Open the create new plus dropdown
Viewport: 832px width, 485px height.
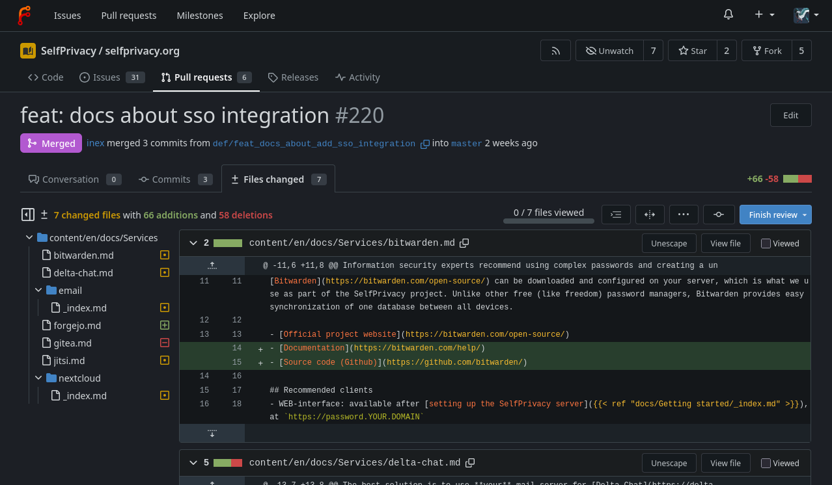coord(764,15)
